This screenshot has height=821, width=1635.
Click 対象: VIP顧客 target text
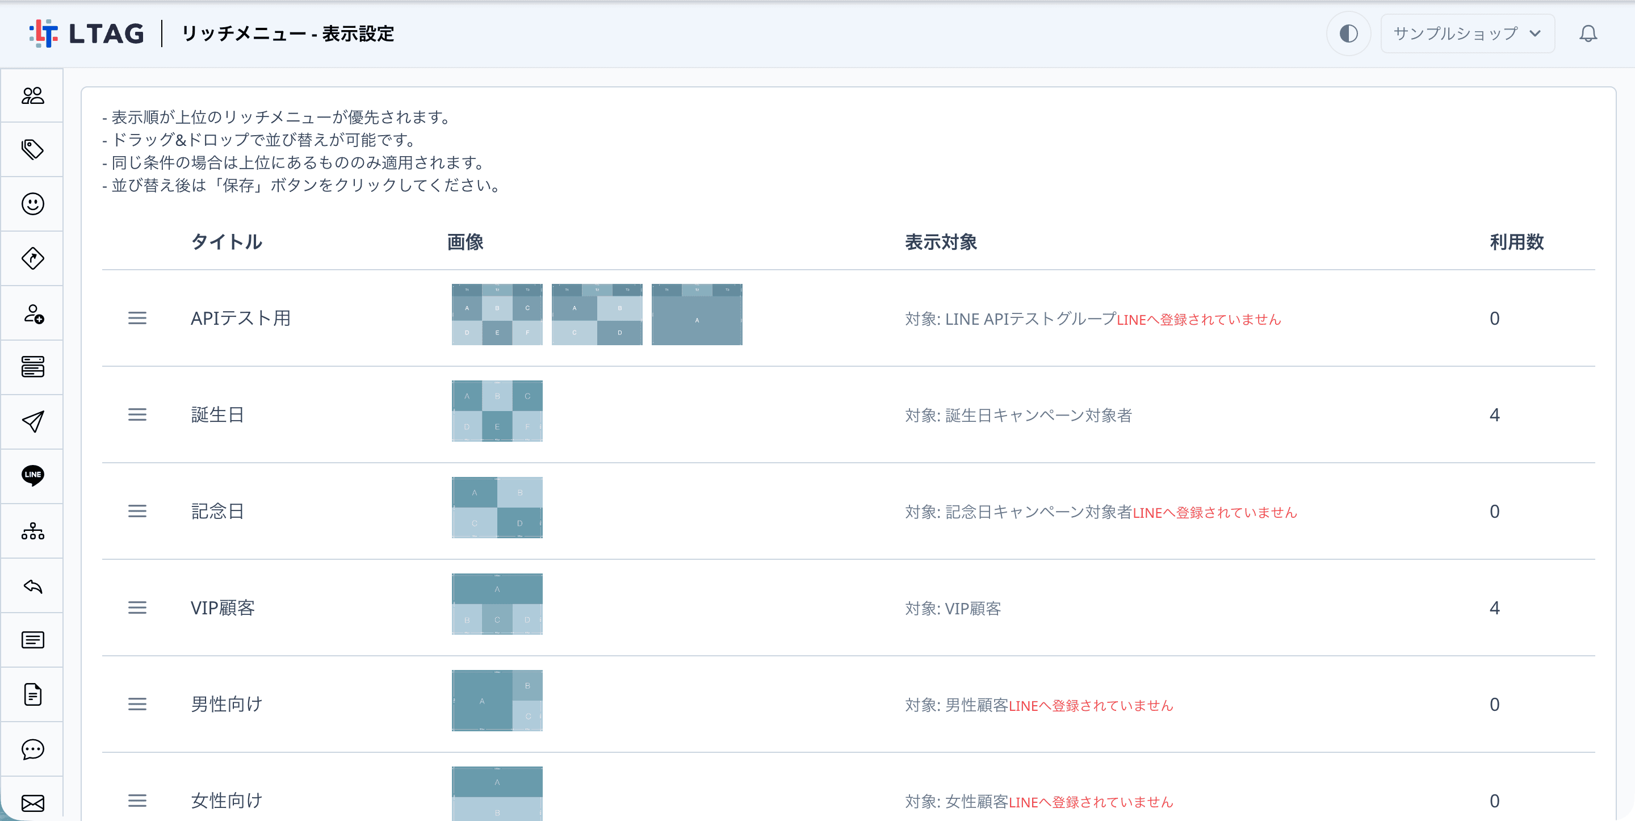coord(953,608)
